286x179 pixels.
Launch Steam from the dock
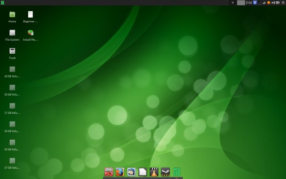point(165,172)
